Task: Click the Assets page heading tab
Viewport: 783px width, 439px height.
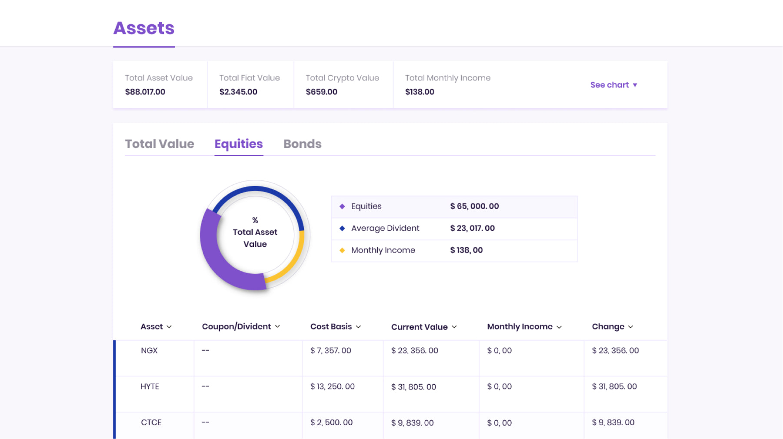Action: tap(144, 28)
